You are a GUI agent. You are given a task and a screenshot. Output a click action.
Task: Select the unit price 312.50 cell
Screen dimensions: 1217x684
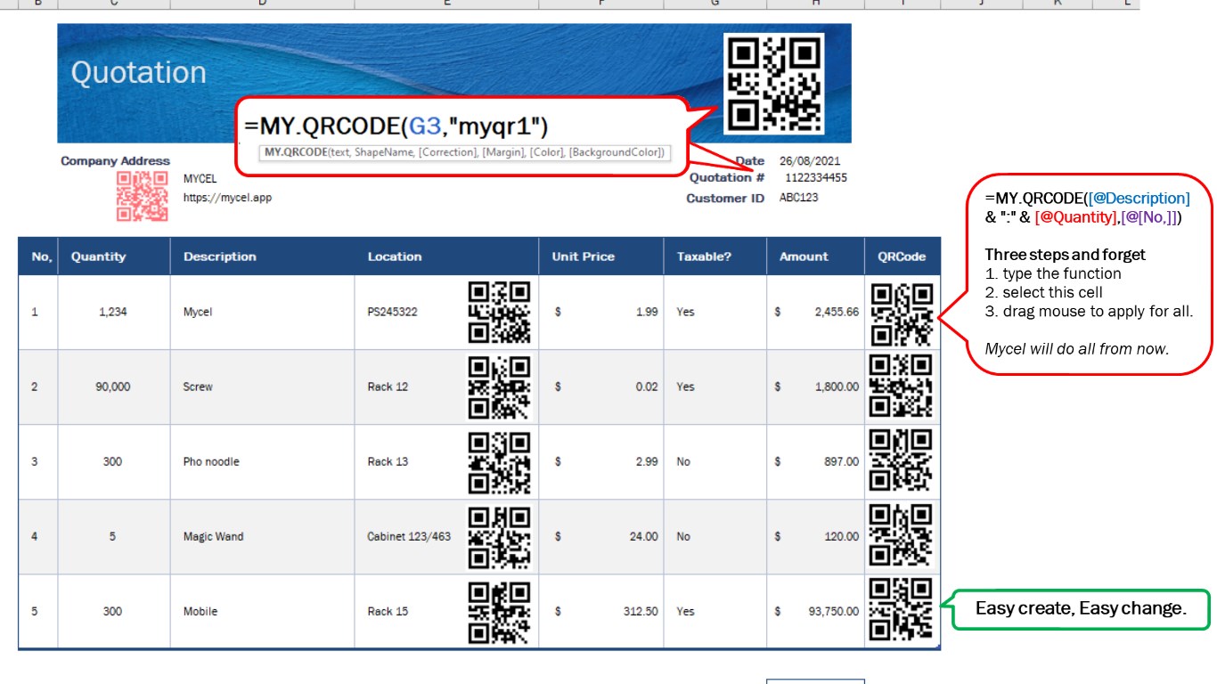click(601, 612)
